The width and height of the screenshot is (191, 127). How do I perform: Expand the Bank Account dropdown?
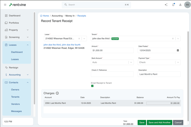click(x=131, y=62)
